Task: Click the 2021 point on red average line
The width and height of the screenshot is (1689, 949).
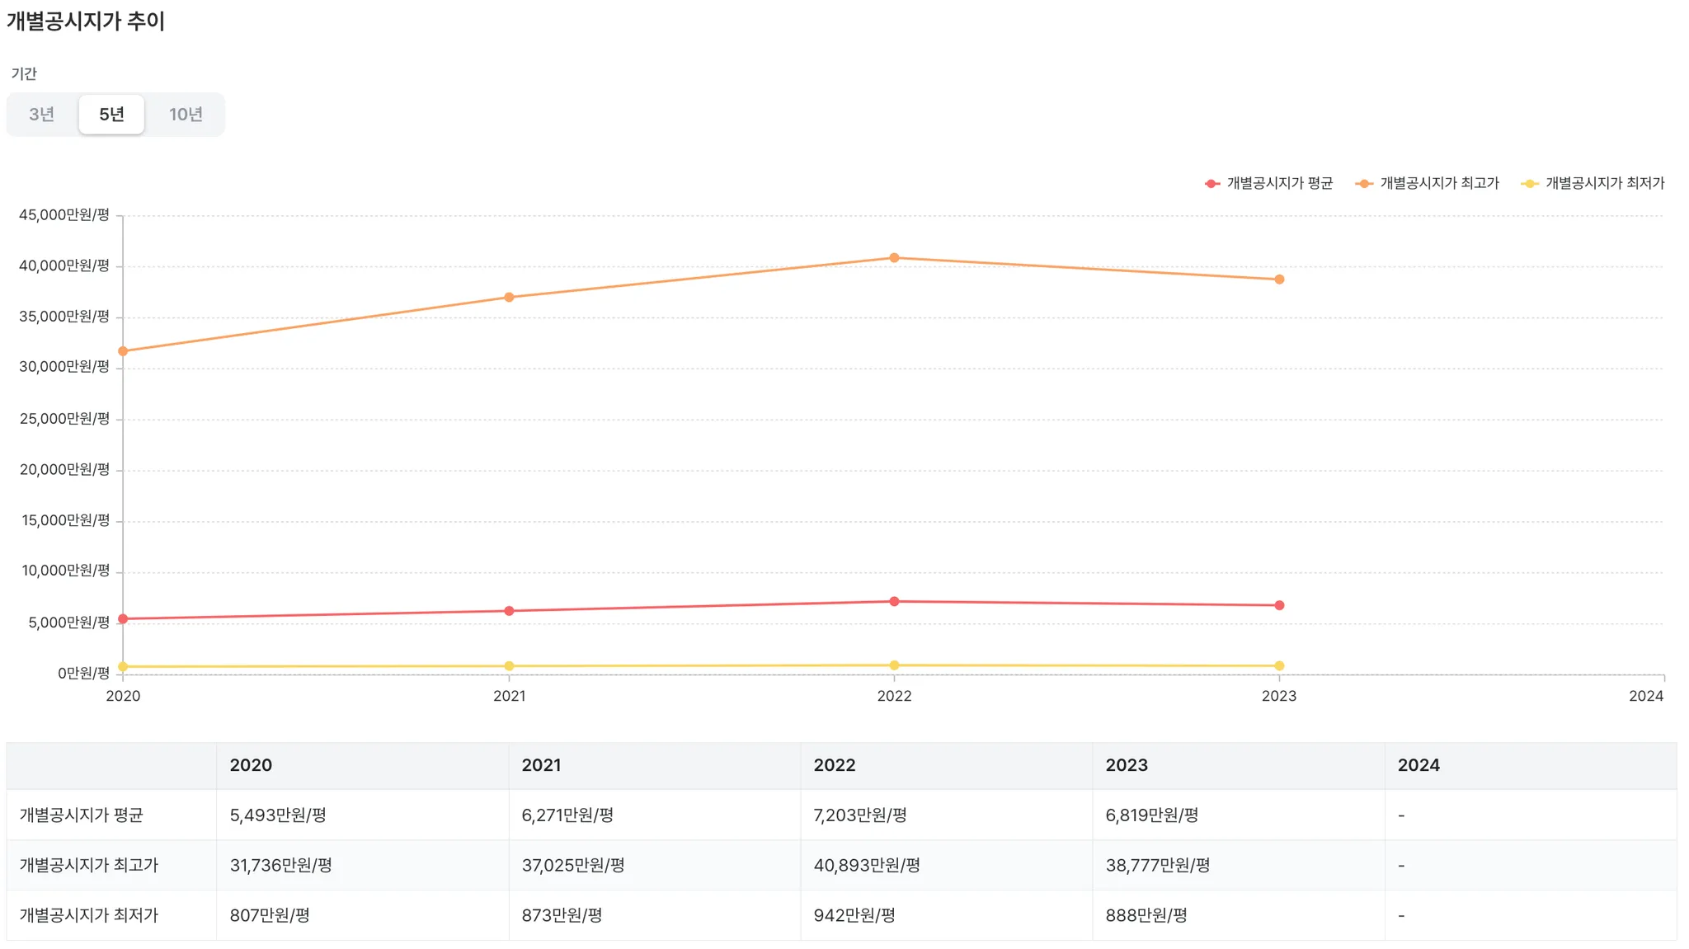Action: point(509,611)
